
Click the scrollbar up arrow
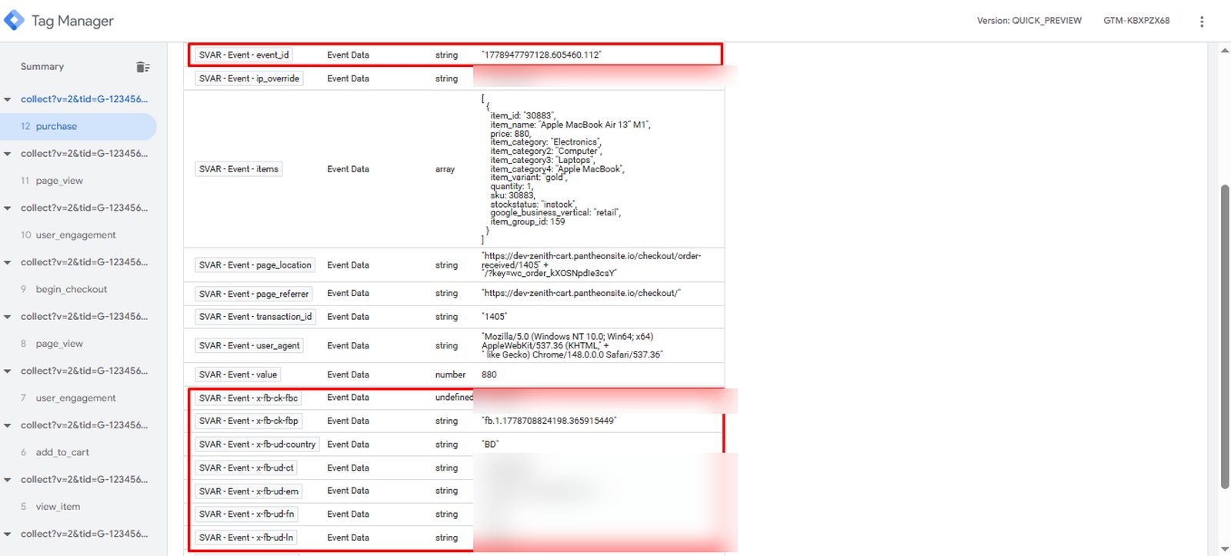[x=1225, y=51]
